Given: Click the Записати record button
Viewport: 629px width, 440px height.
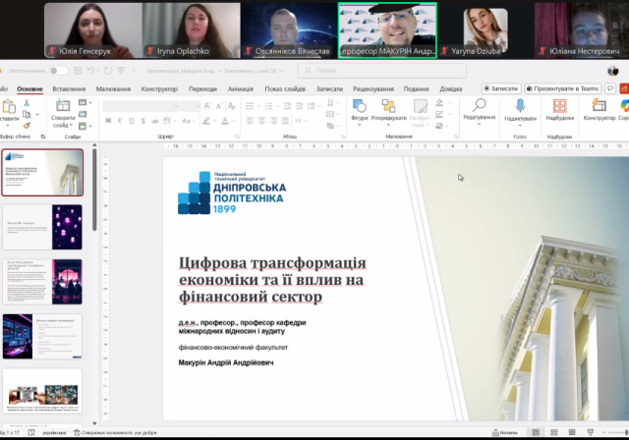Looking at the screenshot, I should pyautogui.click(x=501, y=88).
